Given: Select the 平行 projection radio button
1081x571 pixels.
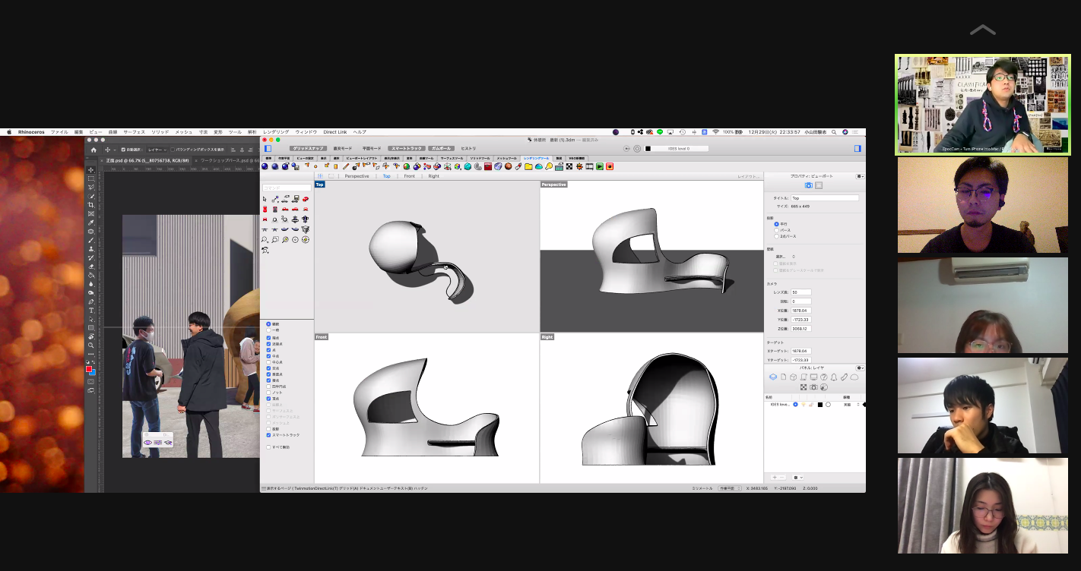Looking at the screenshot, I should 776,224.
